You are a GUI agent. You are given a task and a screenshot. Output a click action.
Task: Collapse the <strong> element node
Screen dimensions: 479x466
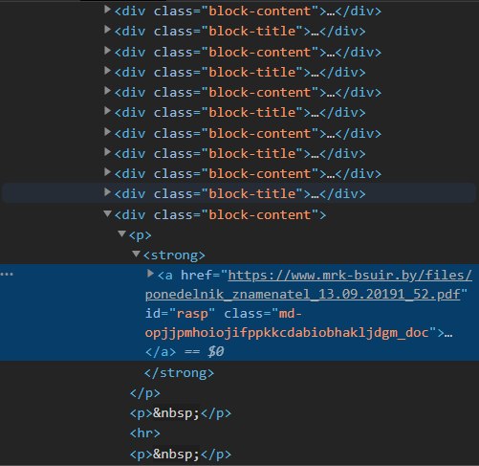point(136,254)
